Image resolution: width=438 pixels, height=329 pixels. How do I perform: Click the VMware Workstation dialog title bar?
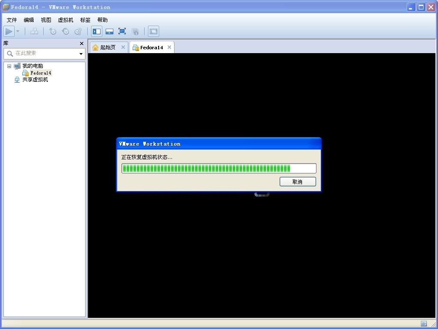point(219,144)
